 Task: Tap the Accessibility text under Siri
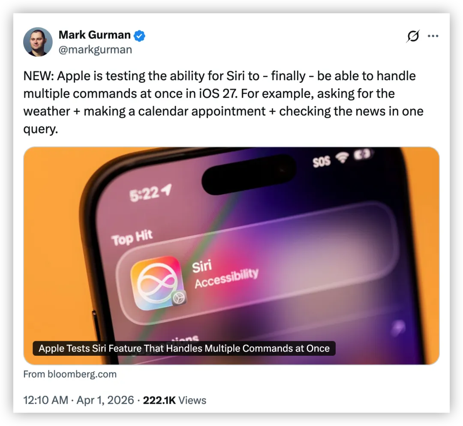tap(226, 278)
